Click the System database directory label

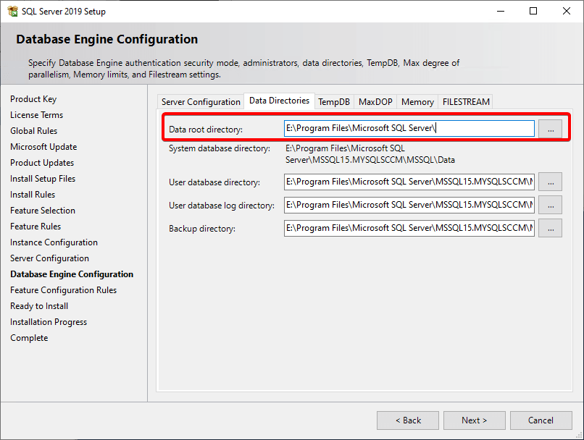point(220,148)
